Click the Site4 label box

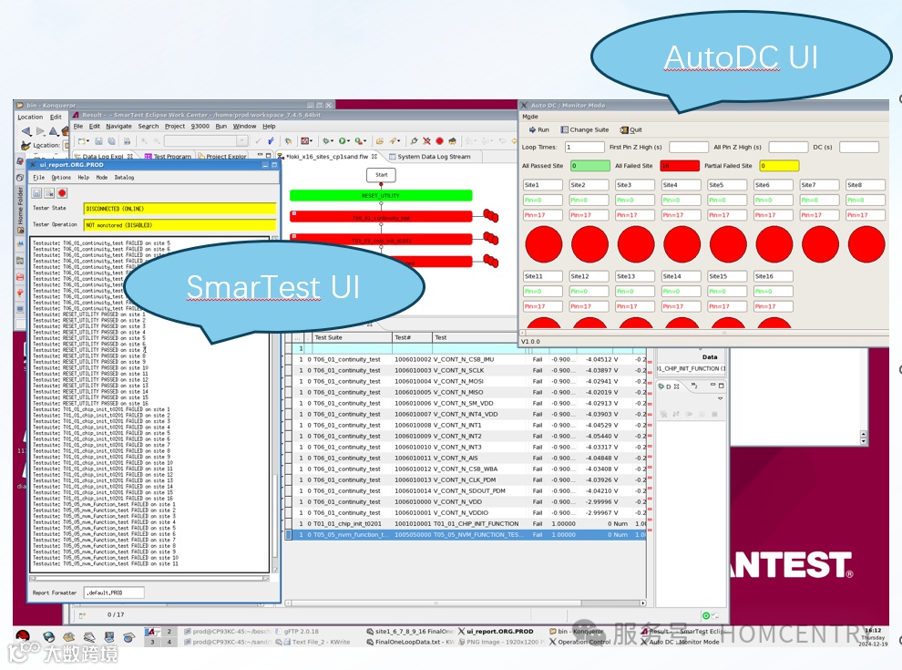point(682,185)
